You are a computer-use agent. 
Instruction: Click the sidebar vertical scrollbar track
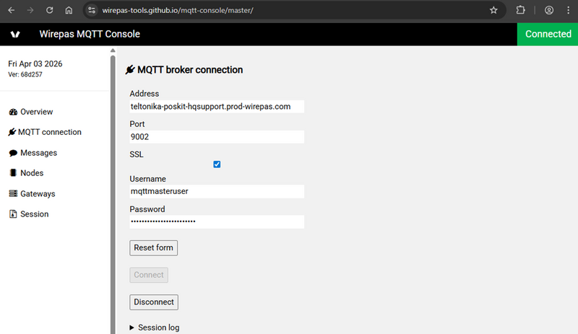[x=113, y=194]
